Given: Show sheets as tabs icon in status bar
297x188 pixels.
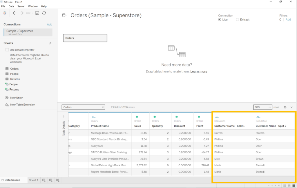Looking at the screenshot, I should [x=294, y=186].
